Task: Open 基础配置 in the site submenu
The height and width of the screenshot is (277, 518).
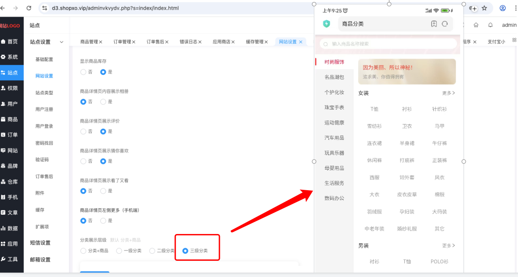Action: [x=44, y=59]
